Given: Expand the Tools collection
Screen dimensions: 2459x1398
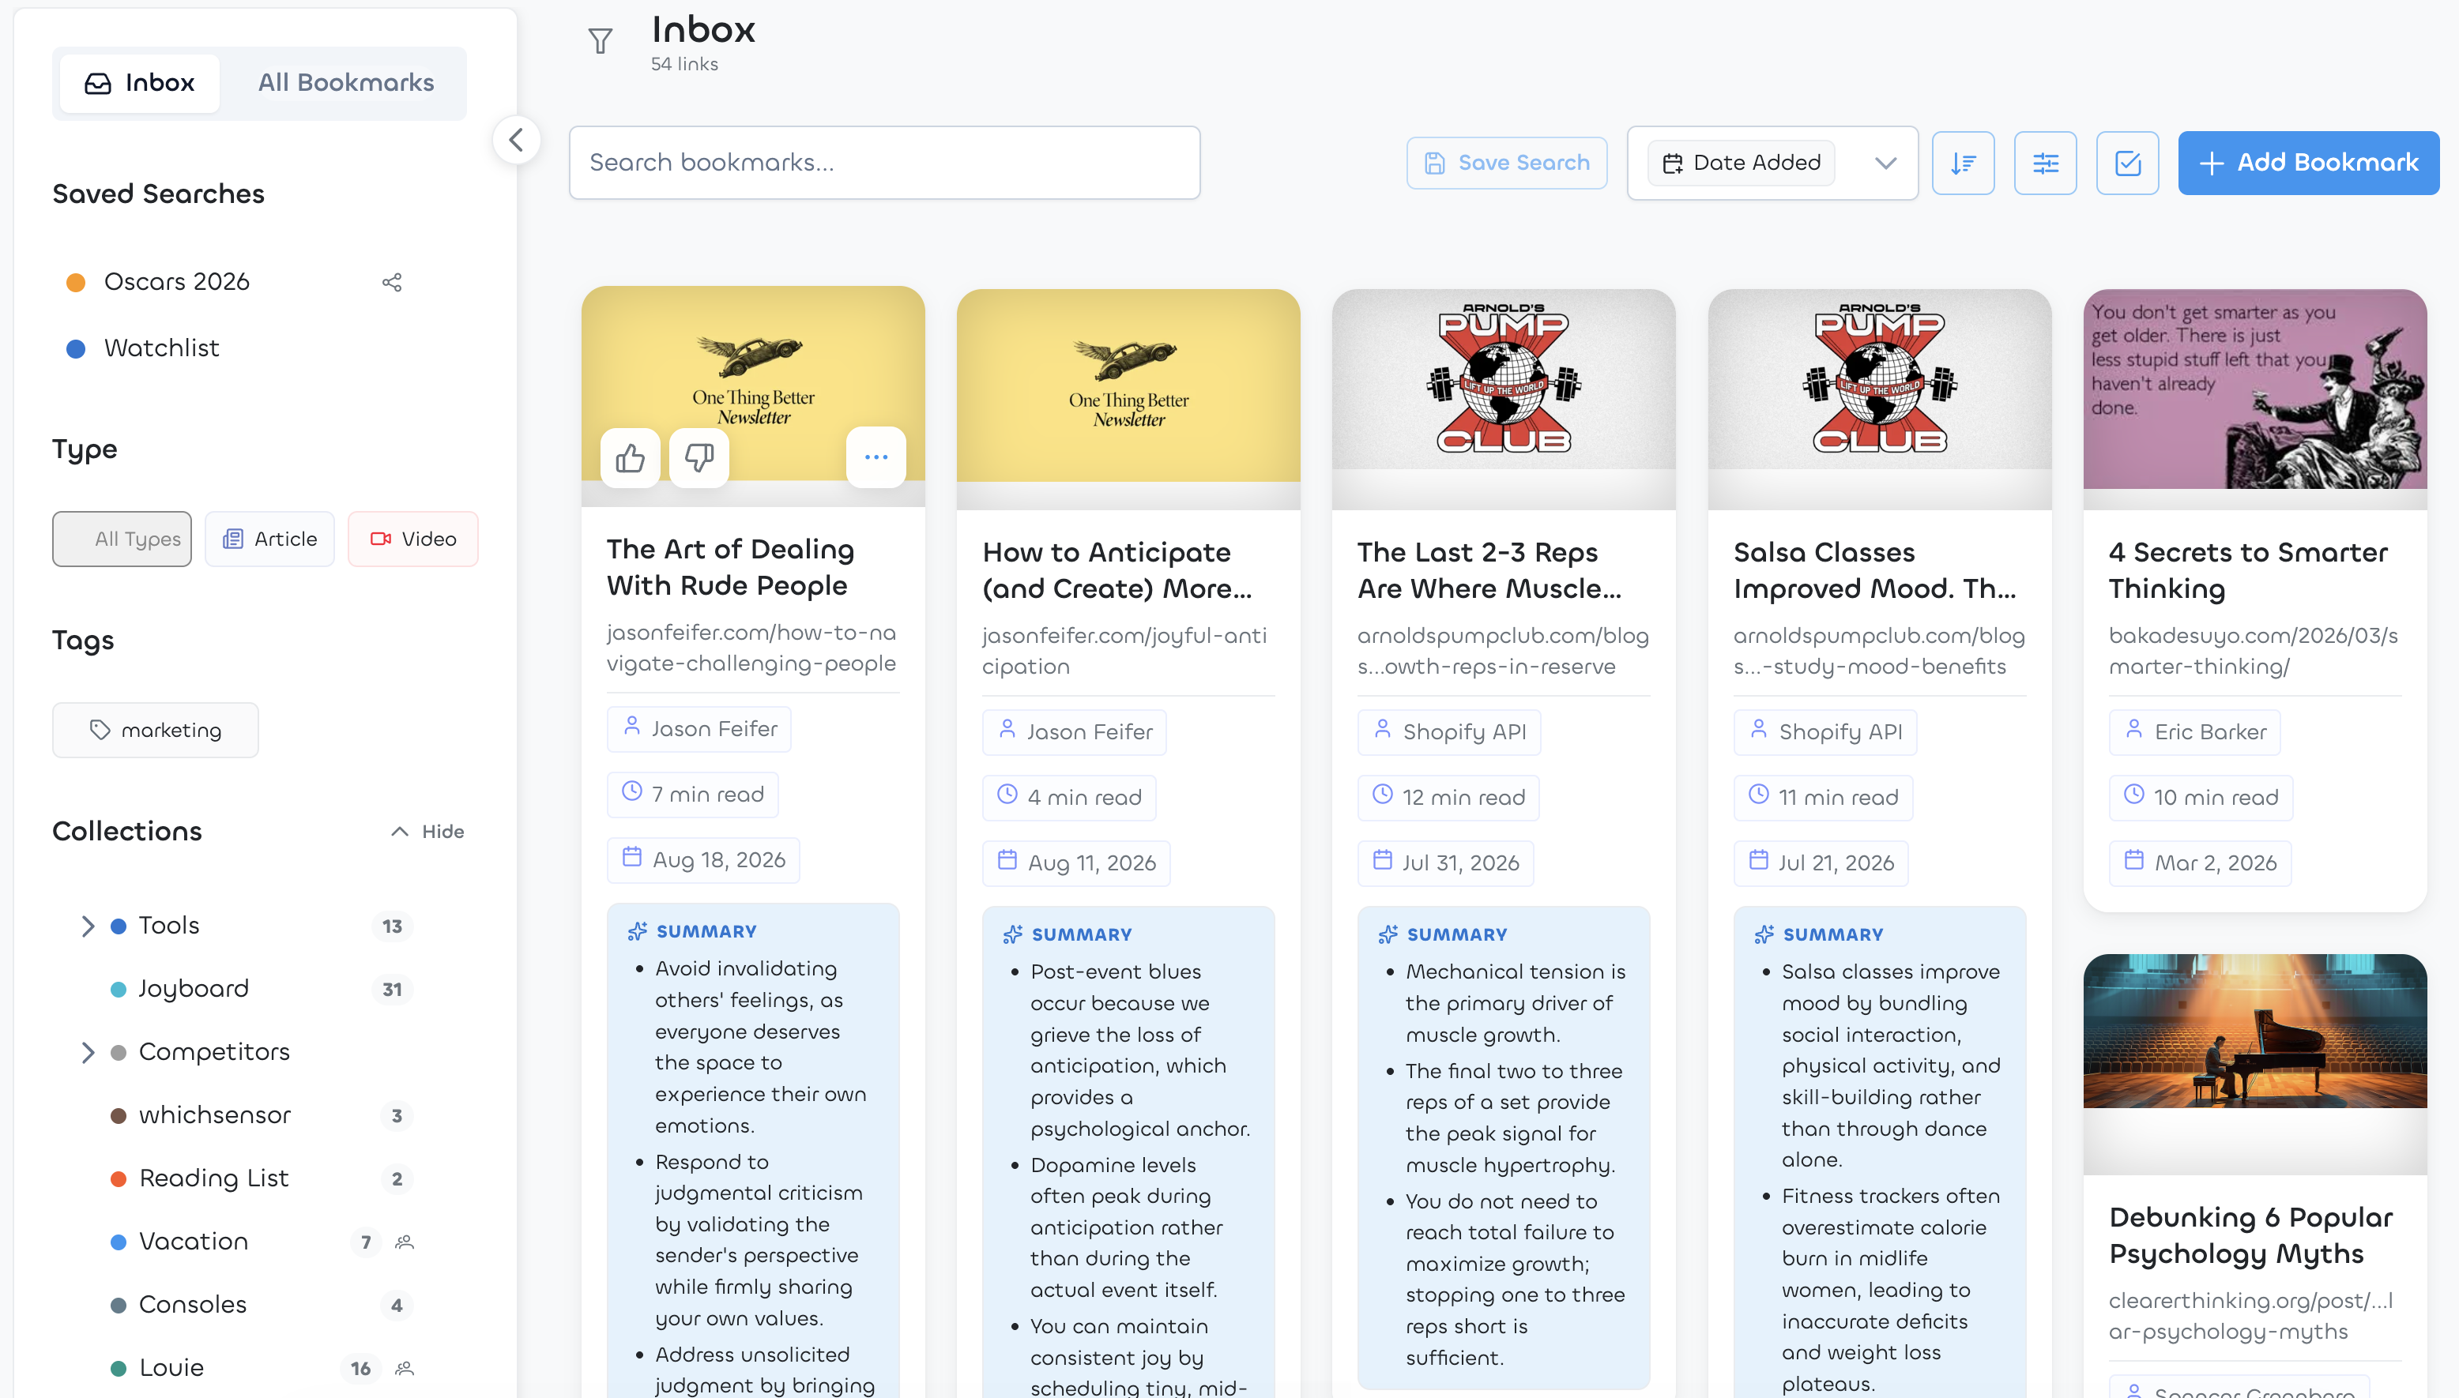Looking at the screenshot, I should click(x=88, y=926).
